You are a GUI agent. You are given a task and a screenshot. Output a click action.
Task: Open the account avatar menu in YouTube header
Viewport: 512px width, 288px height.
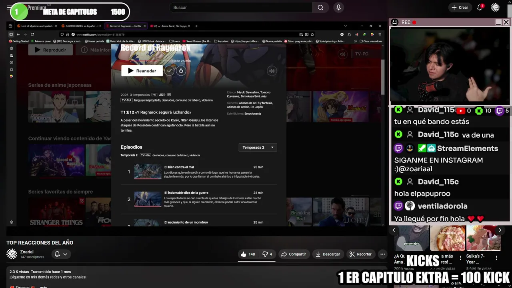coord(495,8)
